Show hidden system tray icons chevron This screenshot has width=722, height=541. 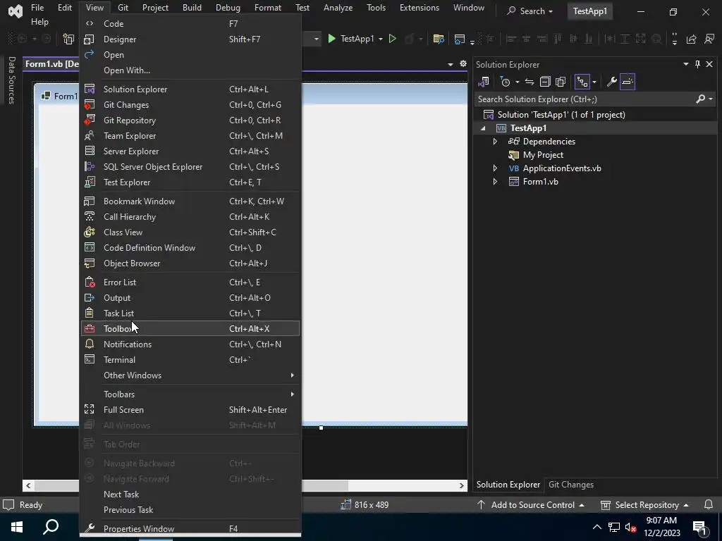596,527
